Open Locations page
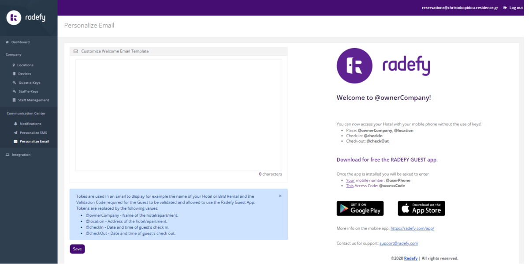This screenshot has height=264, width=529. (x=25, y=65)
